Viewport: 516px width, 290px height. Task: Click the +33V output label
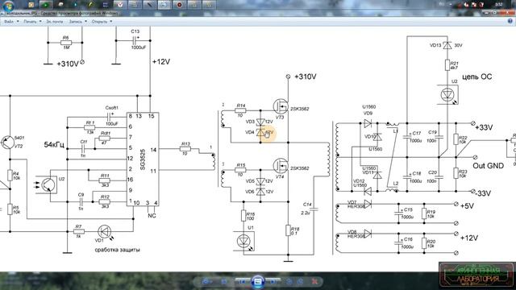[484, 127]
